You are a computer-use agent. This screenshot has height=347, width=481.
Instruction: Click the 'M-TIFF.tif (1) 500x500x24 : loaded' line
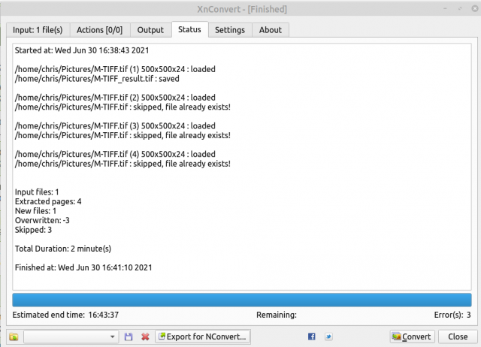[115, 69]
